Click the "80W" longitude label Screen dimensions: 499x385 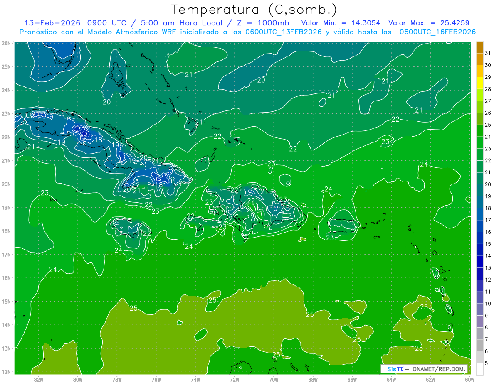(78, 379)
